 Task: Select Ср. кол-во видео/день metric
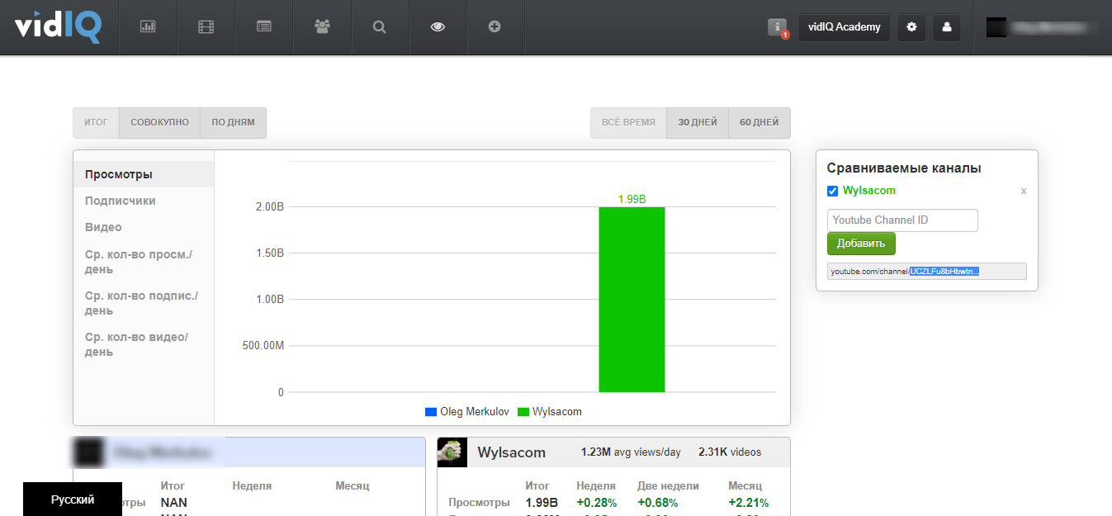click(144, 344)
